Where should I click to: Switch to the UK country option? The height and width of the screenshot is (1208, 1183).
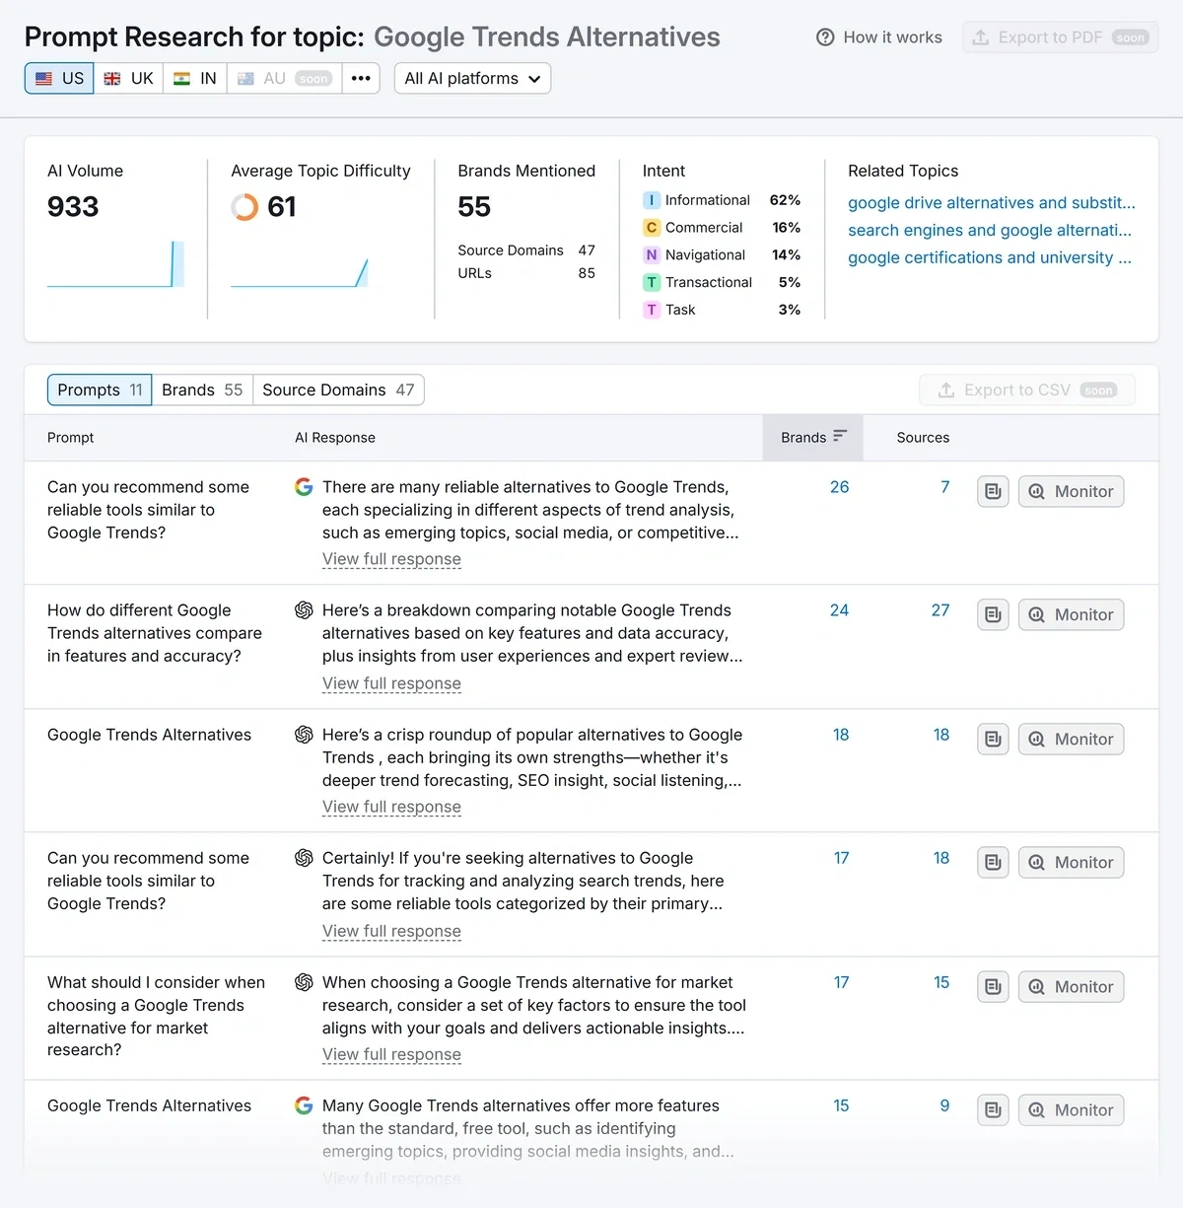(128, 79)
